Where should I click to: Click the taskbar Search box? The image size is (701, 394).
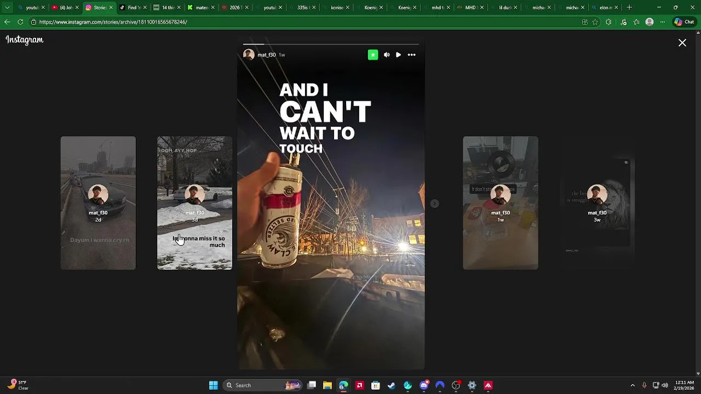263,385
